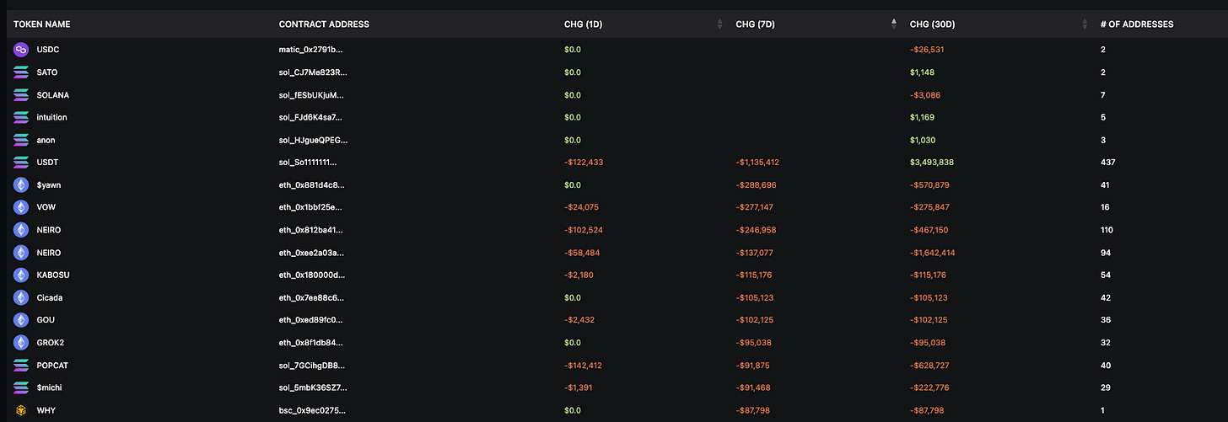1228x422 pixels.
Task: Click the anon token icon
Action: 21,140
